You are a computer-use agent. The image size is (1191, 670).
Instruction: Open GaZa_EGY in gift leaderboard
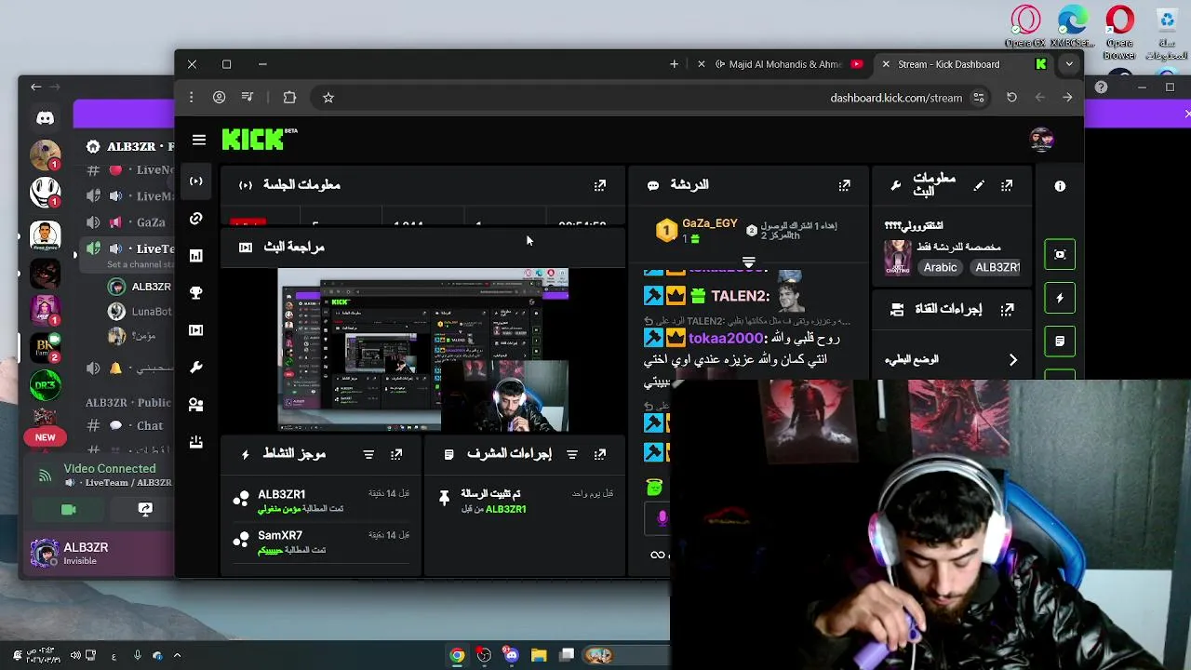709,223
